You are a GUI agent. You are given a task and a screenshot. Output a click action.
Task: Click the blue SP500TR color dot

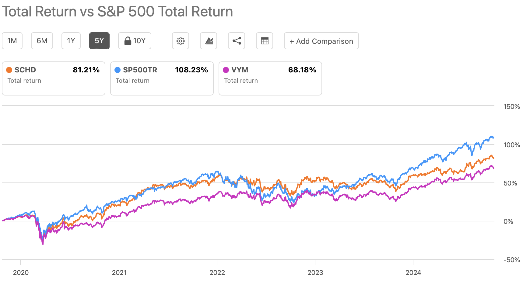tap(118, 70)
